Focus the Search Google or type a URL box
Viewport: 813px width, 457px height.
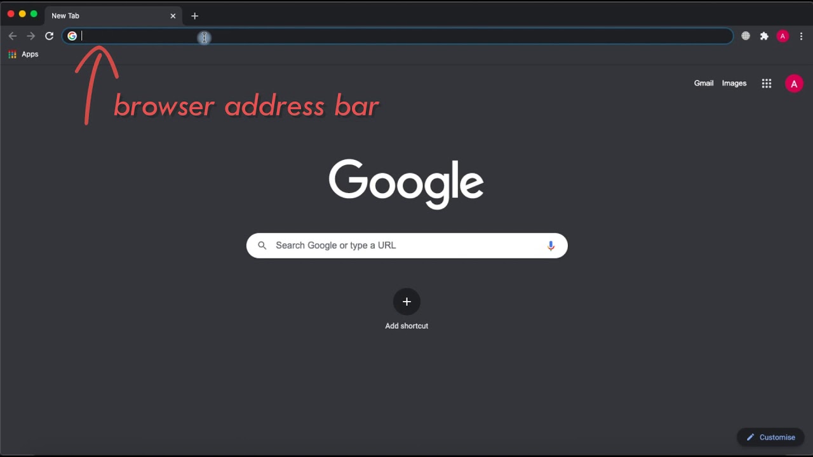point(406,246)
